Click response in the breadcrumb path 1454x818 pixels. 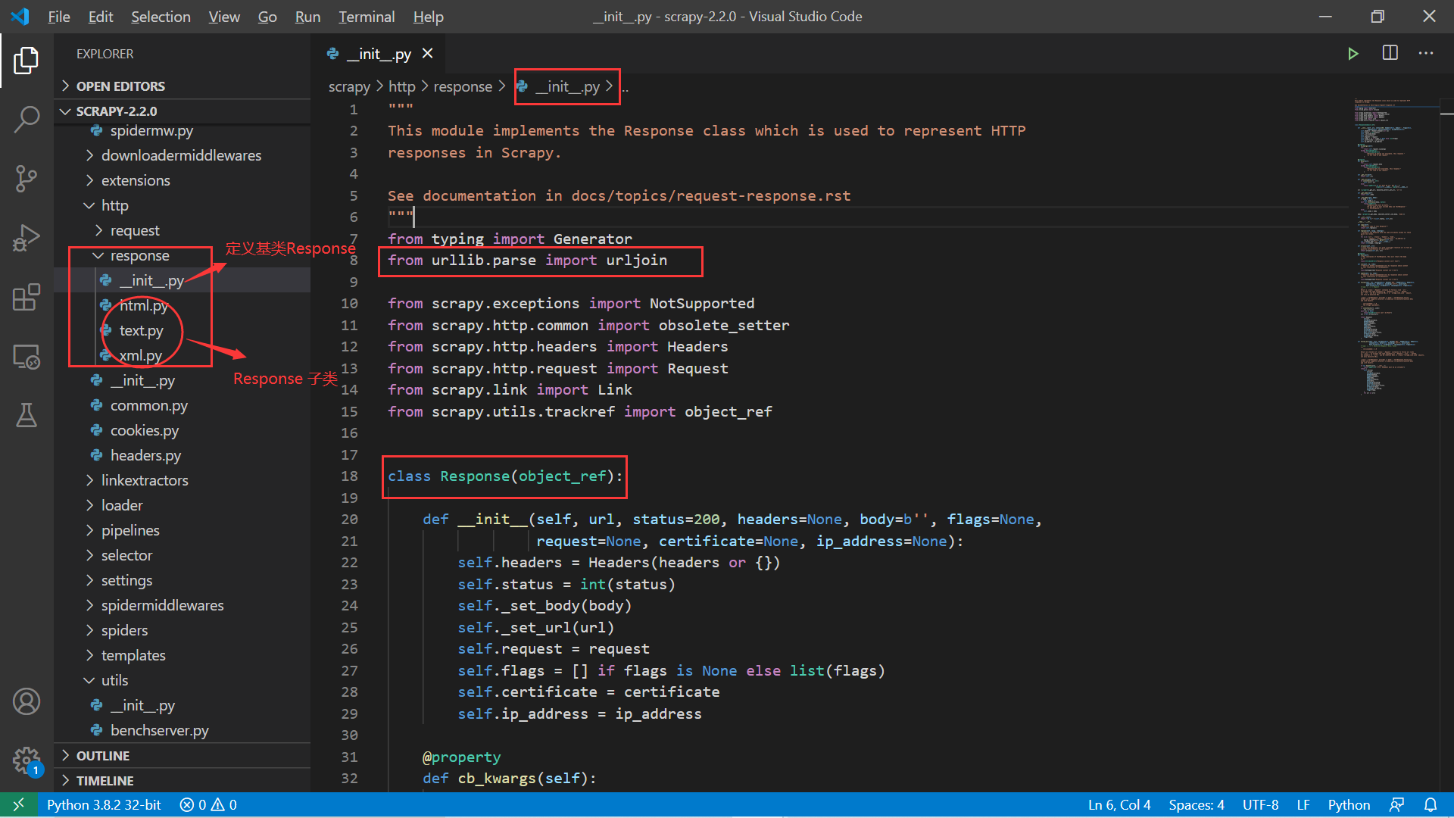pos(463,87)
